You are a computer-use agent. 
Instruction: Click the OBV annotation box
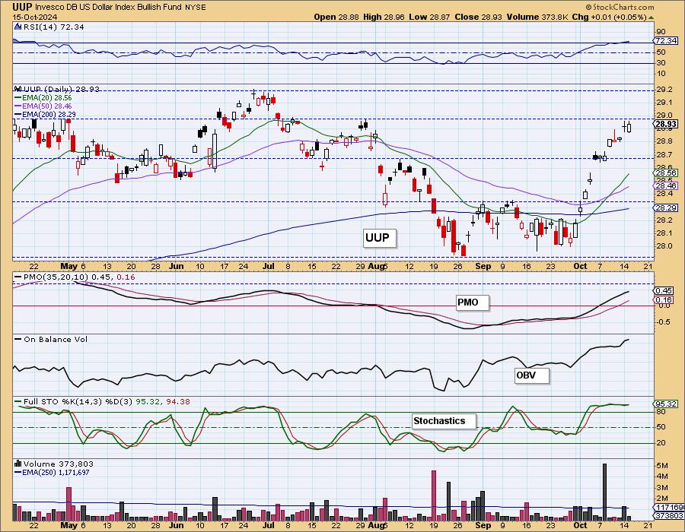tap(531, 375)
